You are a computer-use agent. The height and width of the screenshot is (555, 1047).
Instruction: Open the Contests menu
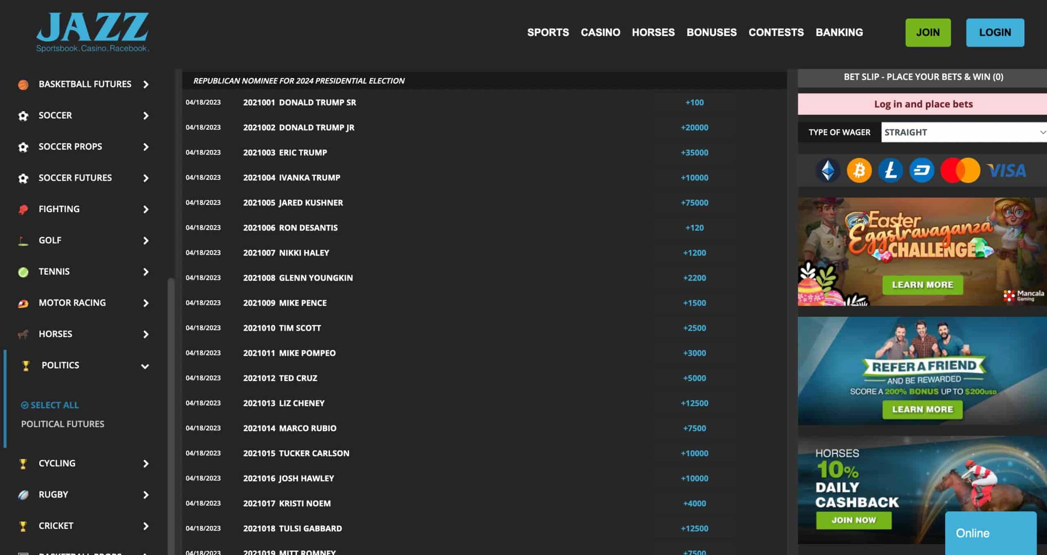[x=776, y=32]
